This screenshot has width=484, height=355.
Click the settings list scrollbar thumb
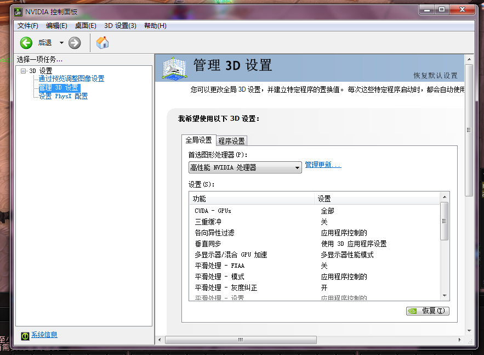(445, 221)
